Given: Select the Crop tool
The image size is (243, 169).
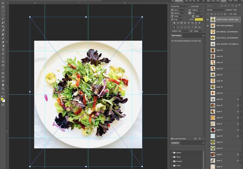Looking at the screenshot, I should [3, 27].
